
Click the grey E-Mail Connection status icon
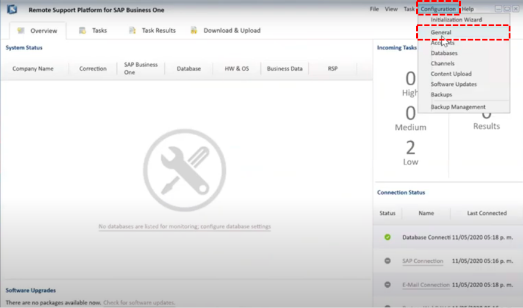click(x=387, y=285)
